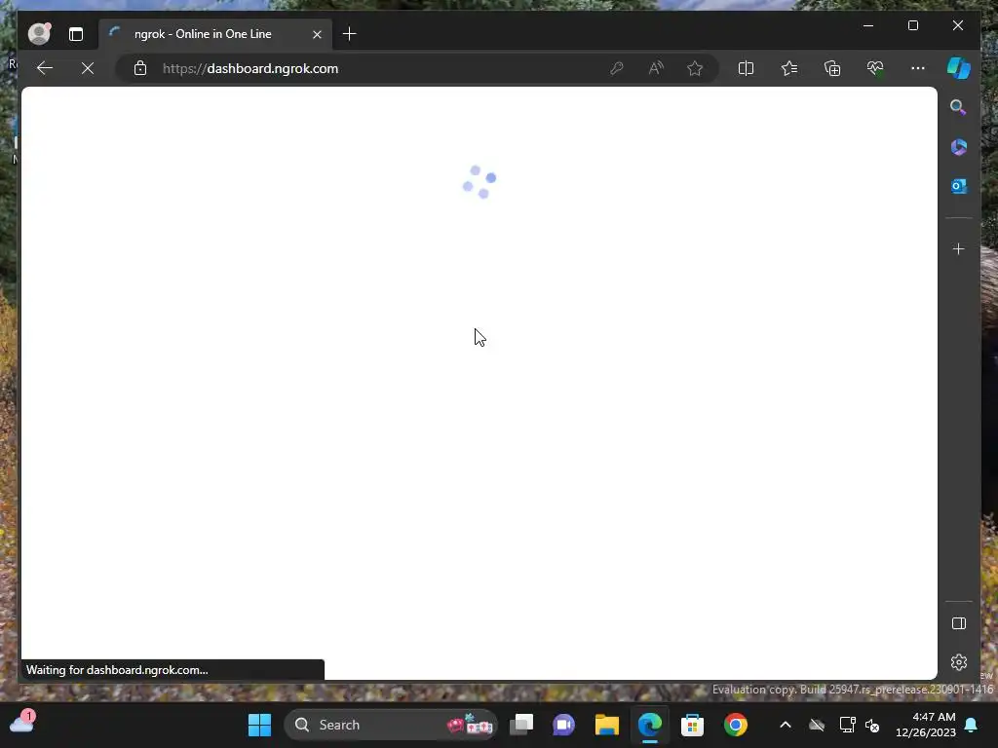The width and height of the screenshot is (998, 748).
Task: Open the Copilot sidebar button
Action: click(959, 68)
